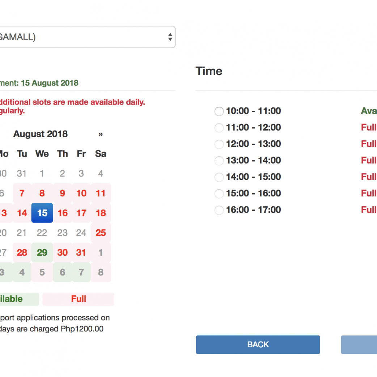The width and height of the screenshot is (377, 377).
Task: Pick available date August 29
Action: 42,253
